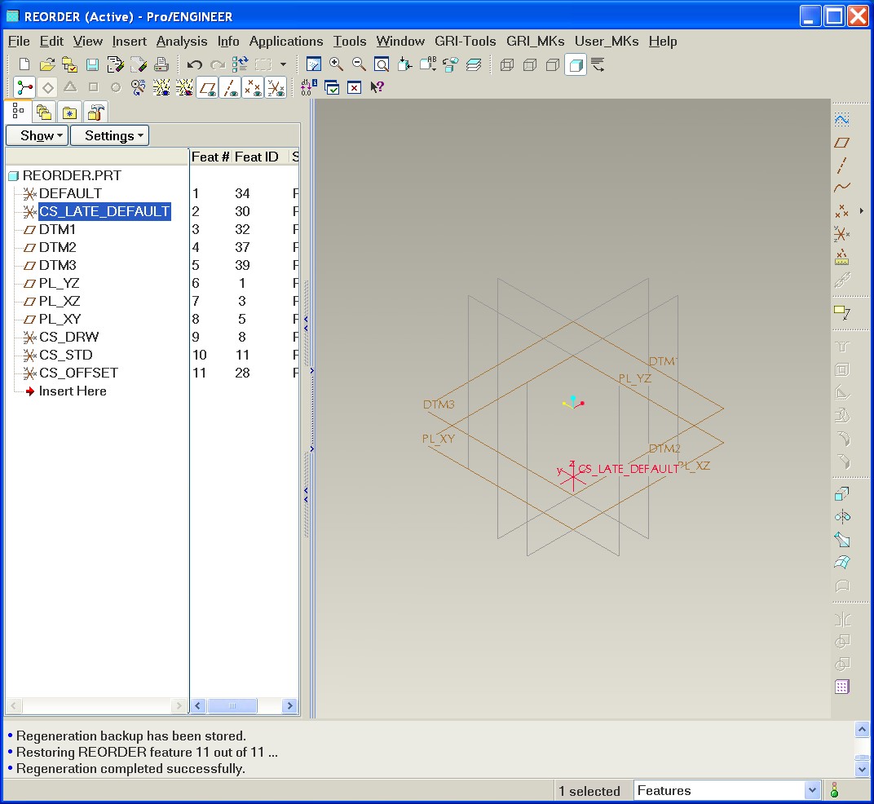
Task: Open the Show dropdown in model tree
Action: point(37,135)
